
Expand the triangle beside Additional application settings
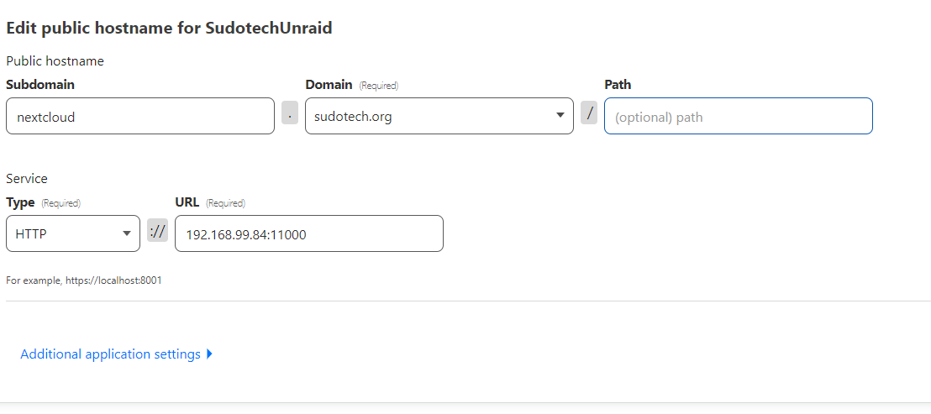[x=209, y=354]
